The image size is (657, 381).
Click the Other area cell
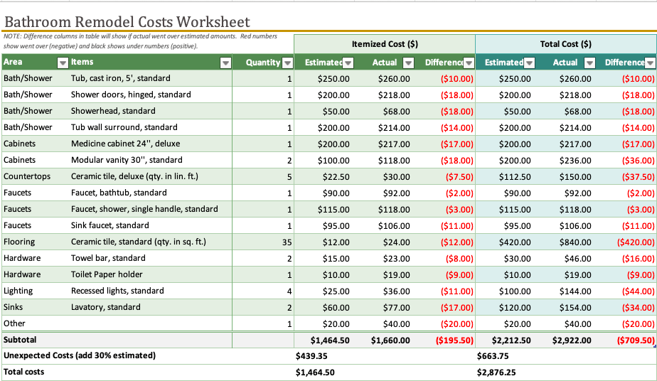[x=36, y=323]
